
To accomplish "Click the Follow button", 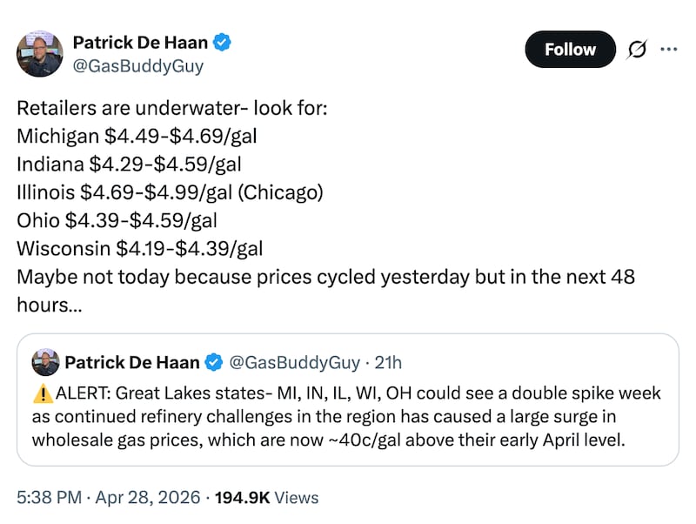I will click(x=570, y=50).
